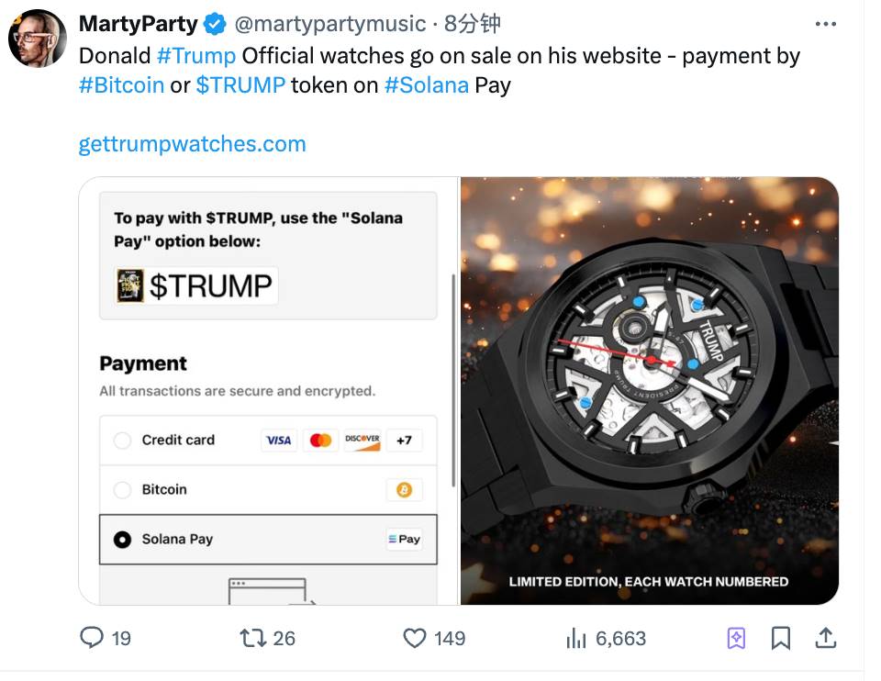Visit gettrumpwatches.com link
Image resolution: width=881 pixels, height=681 pixels.
(x=193, y=143)
